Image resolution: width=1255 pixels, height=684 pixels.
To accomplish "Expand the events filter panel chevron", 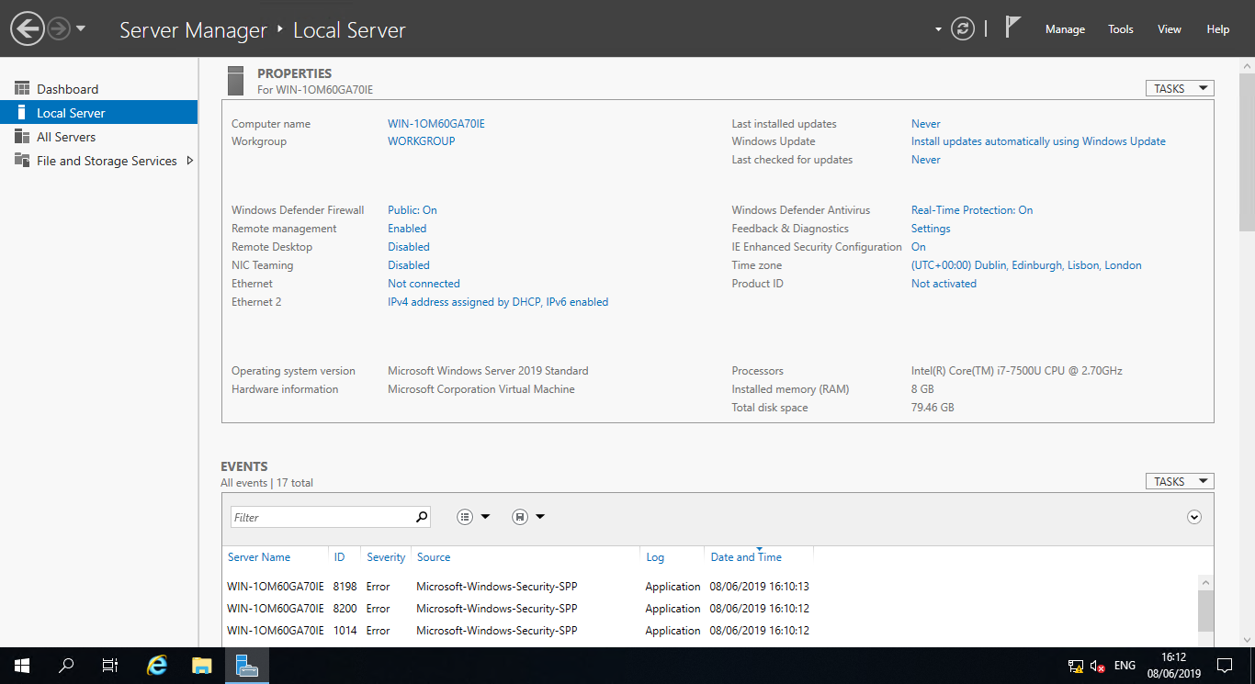I will click(1193, 517).
